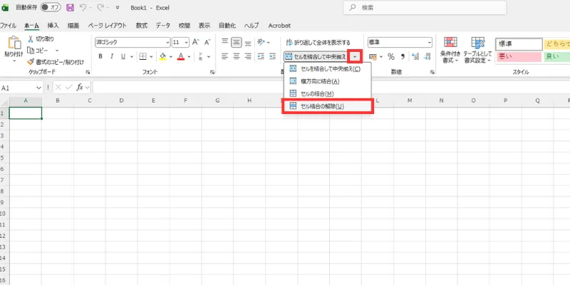Select column D header
The height and width of the screenshot is (285, 570).
pyautogui.click(x=121, y=100)
